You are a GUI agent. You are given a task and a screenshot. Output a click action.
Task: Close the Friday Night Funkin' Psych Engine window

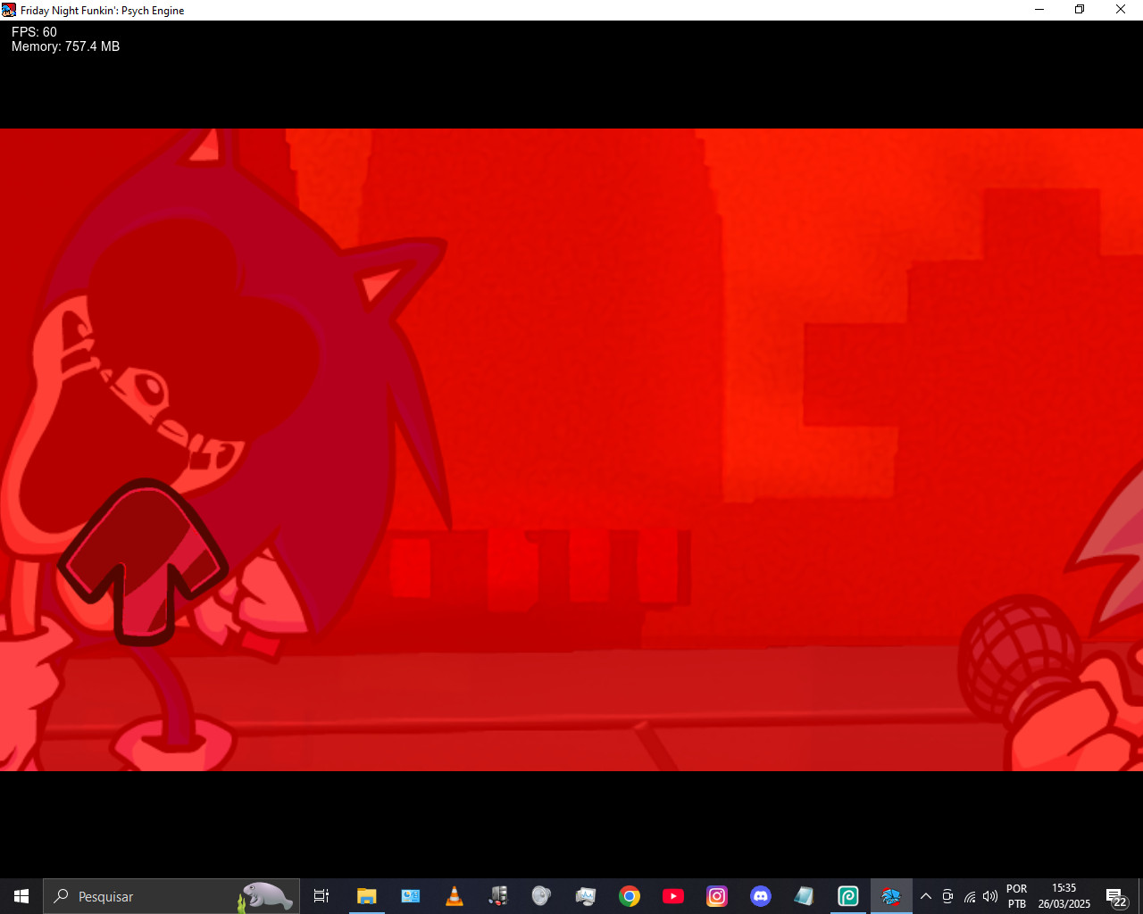tap(1121, 10)
